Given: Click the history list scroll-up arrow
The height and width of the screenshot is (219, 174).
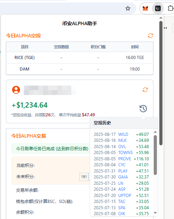Looking at the screenshot, I should 155,132.
